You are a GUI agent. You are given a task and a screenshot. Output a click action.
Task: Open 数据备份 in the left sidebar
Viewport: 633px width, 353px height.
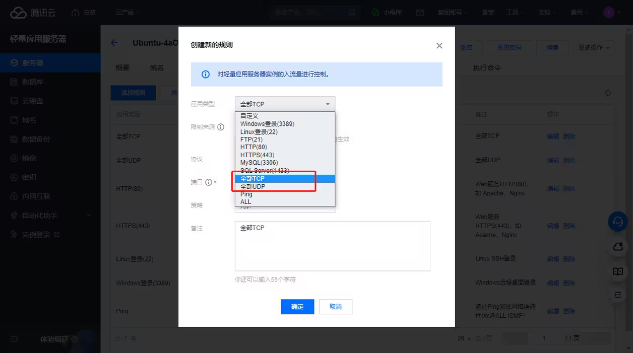click(50, 139)
